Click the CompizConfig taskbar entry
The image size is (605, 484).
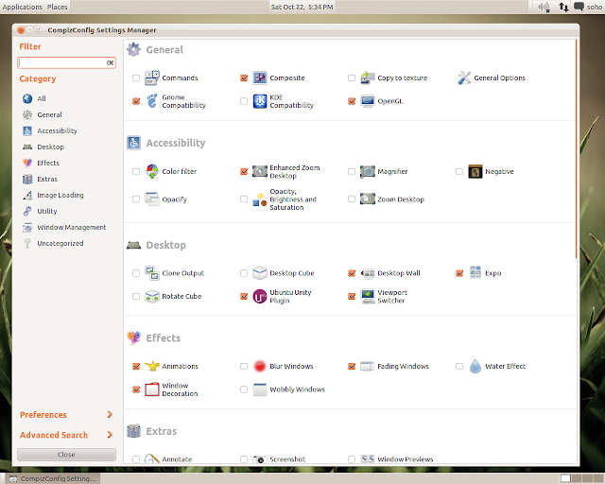point(53,478)
